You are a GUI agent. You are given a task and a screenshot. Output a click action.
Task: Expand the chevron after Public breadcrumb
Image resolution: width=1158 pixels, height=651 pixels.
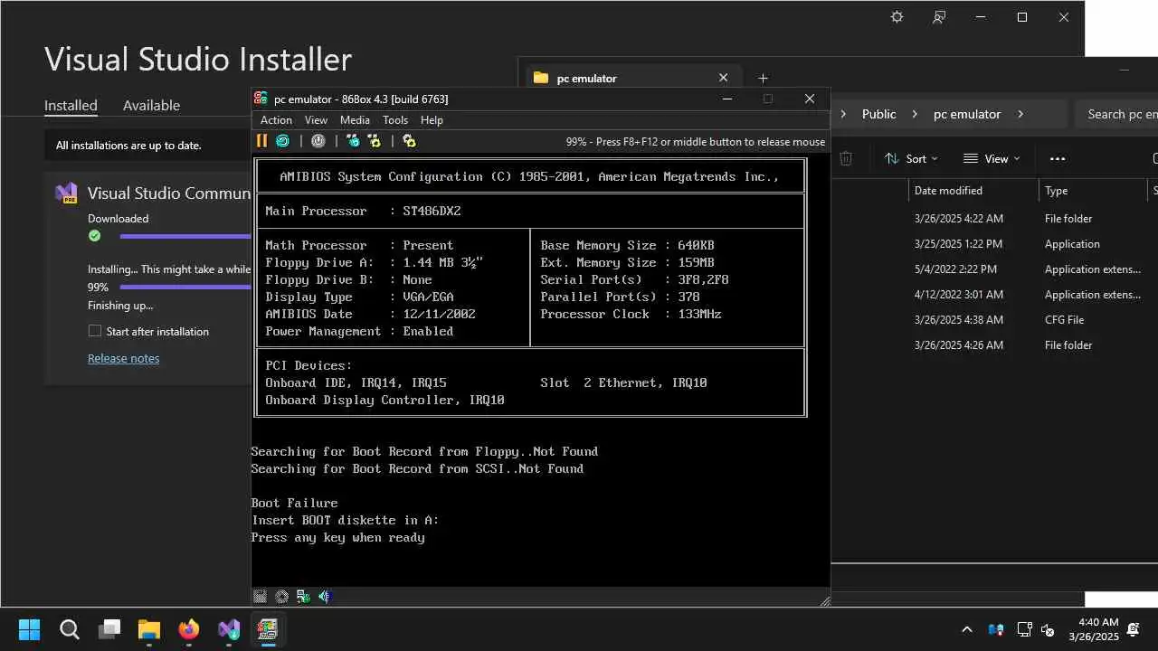tap(915, 114)
